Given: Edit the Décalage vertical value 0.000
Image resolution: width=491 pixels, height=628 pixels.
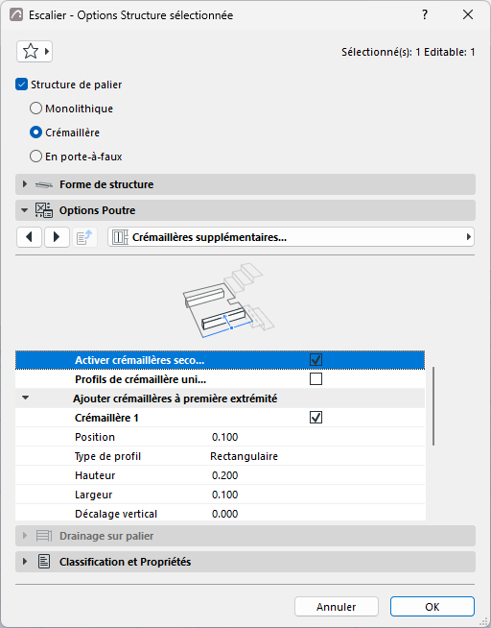Looking at the screenshot, I should [x=224, y=514].
